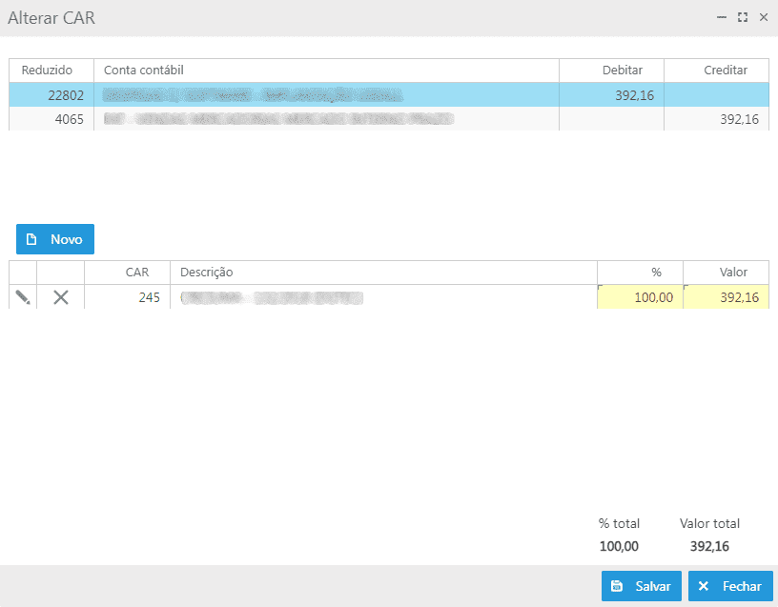The image size is (778, 607).
Task: Click the Debitar column header
Action: [622, 71]
